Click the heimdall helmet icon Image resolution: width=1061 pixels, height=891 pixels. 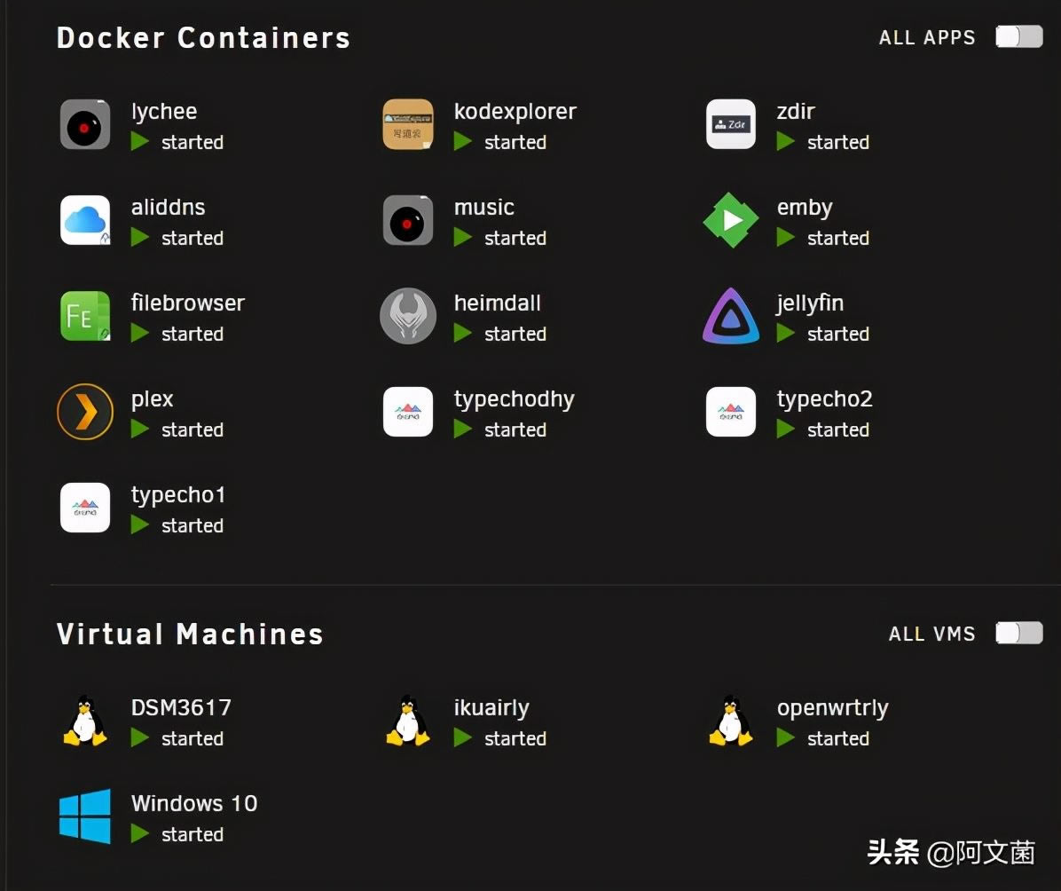[x=408, y=316]
